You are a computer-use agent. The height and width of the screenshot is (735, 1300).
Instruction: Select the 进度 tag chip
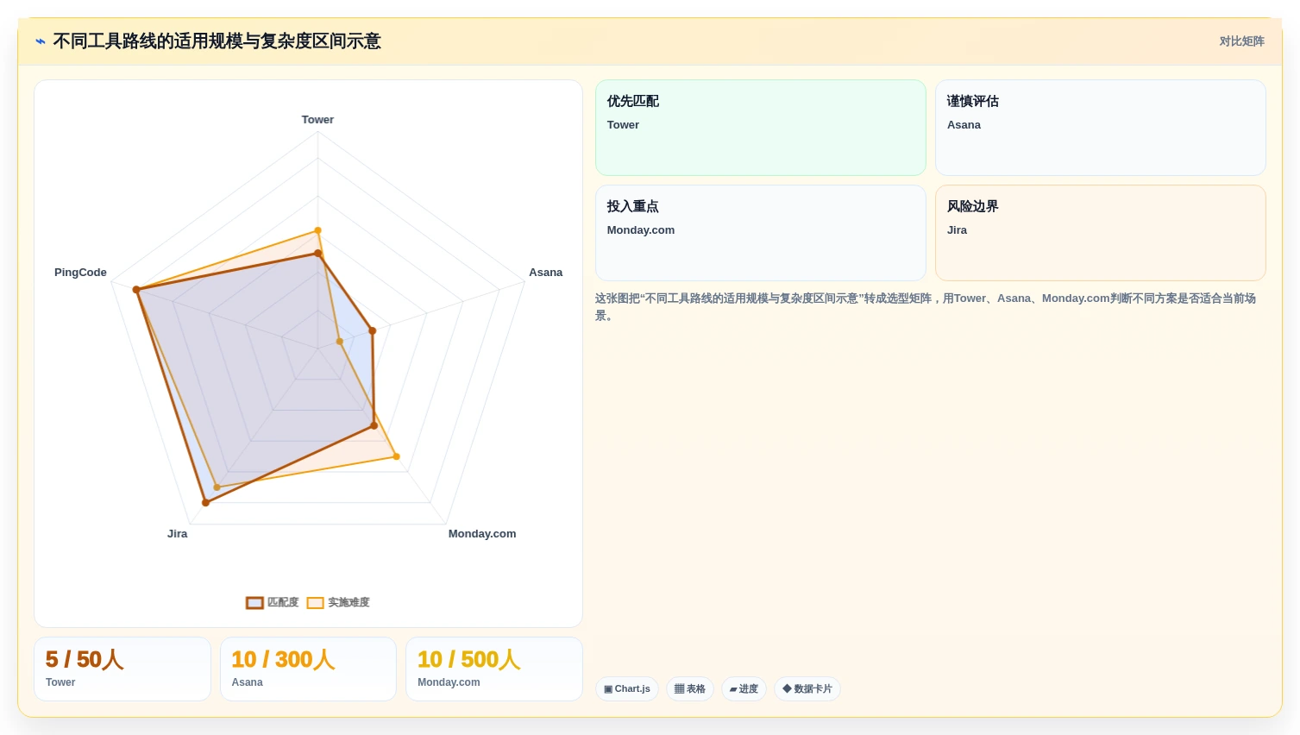click(x=744, y=688)
